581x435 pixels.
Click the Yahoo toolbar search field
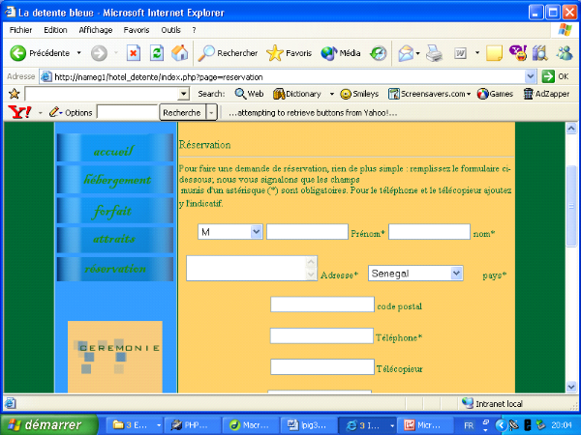(128, 112)
